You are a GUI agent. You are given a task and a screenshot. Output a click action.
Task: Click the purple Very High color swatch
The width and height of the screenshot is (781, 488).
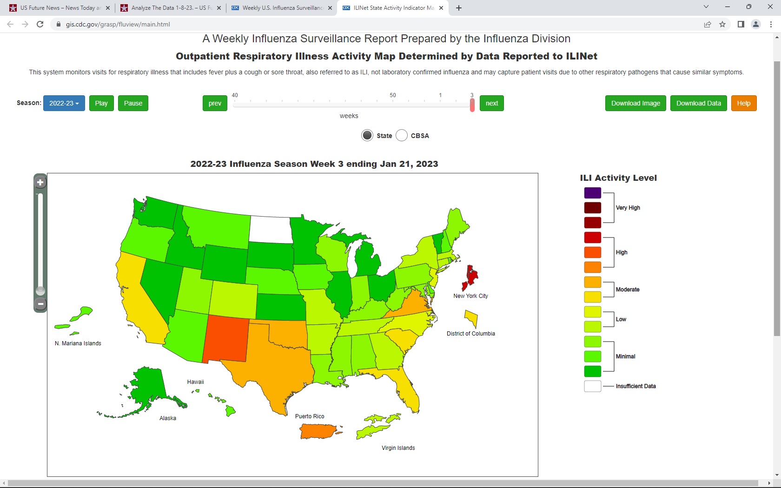[x=592, y=193]
